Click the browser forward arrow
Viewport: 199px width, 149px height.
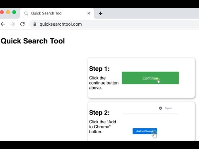pyautogui.click(x=12, y=24)
